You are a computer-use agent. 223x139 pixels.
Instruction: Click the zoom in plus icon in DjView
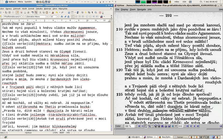(139, 126)
